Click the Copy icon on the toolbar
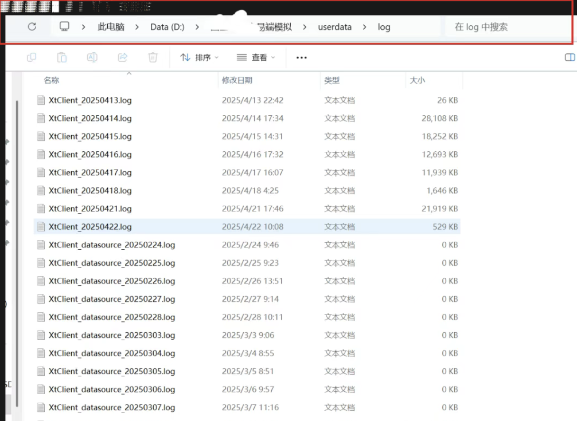 click(x=32, y=57)
